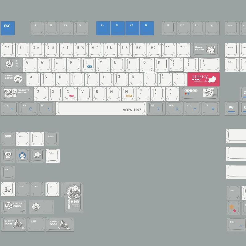The width and height of the screenshot is (246, 246).
Task: Click the '+ =' keycap
Action: point(183,50)
